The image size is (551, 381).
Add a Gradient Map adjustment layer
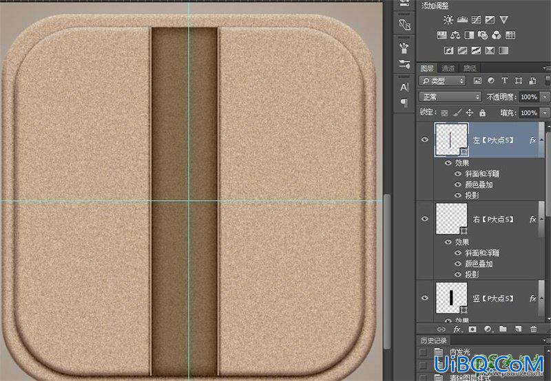coord(503,50)
